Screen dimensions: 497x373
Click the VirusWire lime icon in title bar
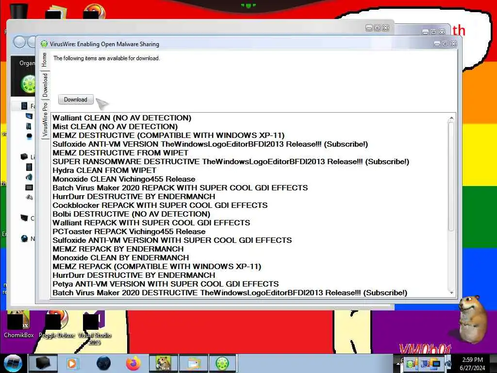click(x=44, y=44)
